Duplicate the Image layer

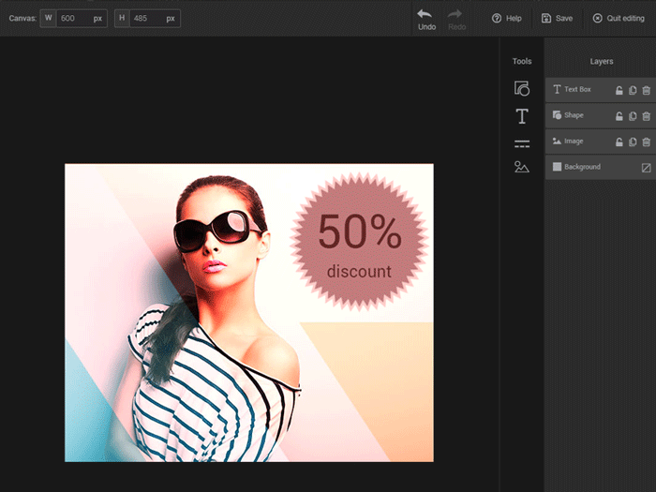(x=633, y=142)
